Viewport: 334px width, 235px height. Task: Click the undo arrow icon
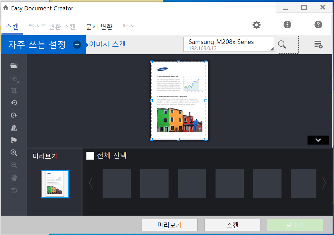pyautogui.click(x=14, y=190)
